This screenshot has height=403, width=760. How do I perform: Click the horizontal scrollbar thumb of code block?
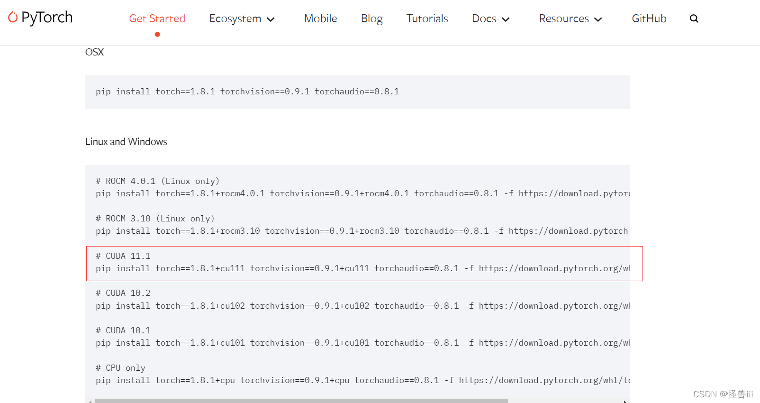pyautogui.click(x=301, y=401)
